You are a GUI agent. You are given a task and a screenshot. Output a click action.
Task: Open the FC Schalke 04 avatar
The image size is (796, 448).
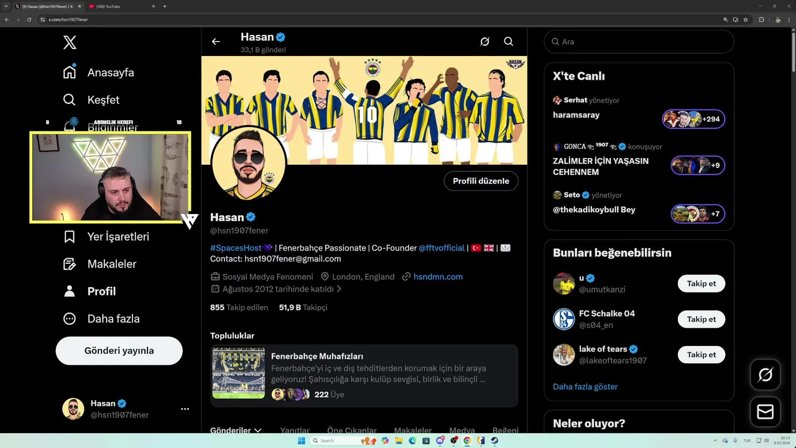(x=564, y=319)
